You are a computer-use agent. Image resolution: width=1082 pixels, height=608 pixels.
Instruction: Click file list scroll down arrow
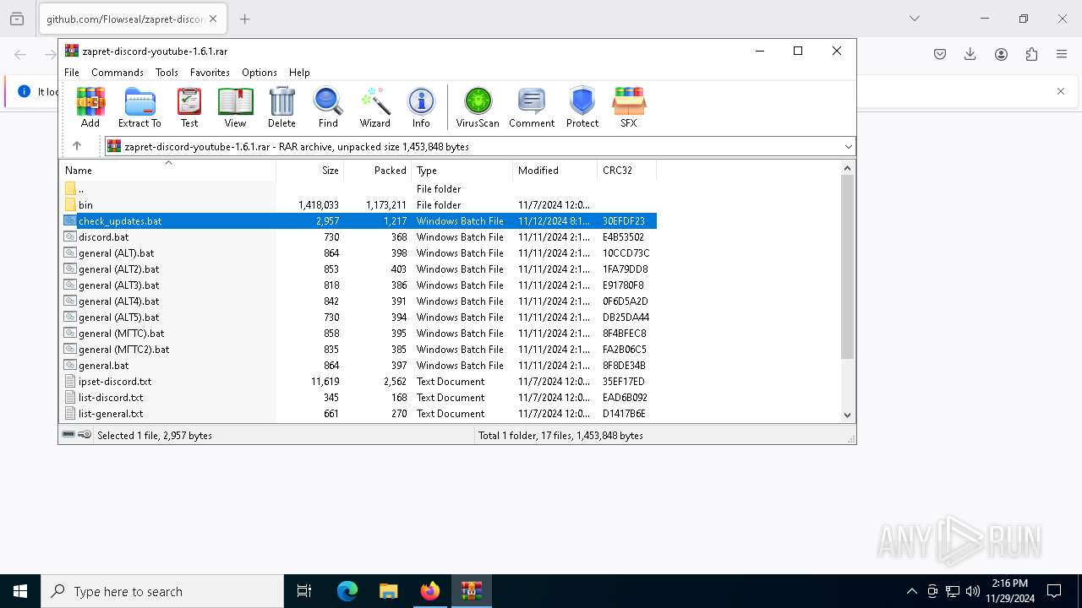[848, 415]
